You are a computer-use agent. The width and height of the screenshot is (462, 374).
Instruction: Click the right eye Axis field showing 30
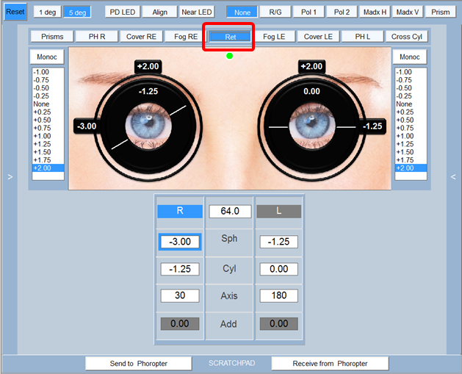[180, 296]
